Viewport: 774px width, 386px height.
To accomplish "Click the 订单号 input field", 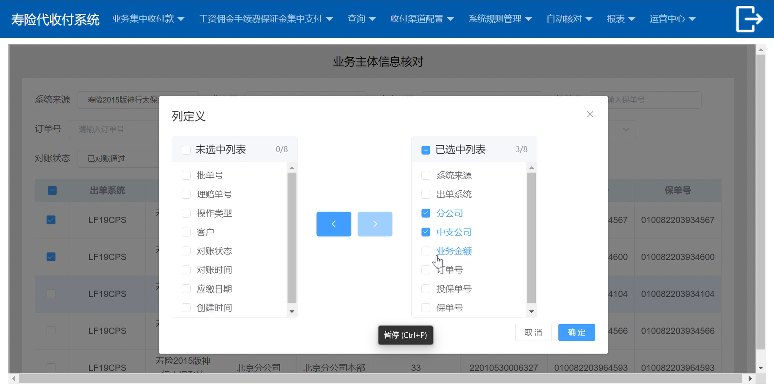I will [x=114, y=129].
